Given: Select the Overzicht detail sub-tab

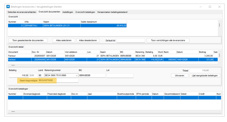Looking at the screenshot, I should pos(16,47).
